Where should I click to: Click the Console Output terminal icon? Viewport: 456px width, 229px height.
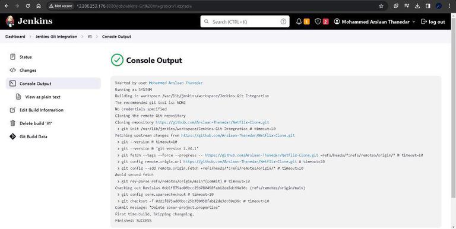pyautogui.click(x=12, y=84)
